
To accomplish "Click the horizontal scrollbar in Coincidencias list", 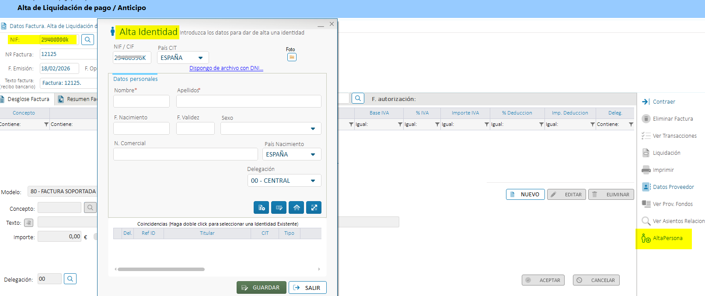I will point(161,269).
